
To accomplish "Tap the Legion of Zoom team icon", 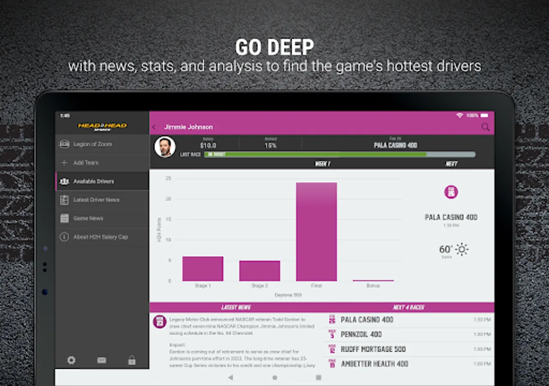I will [64, 144].
